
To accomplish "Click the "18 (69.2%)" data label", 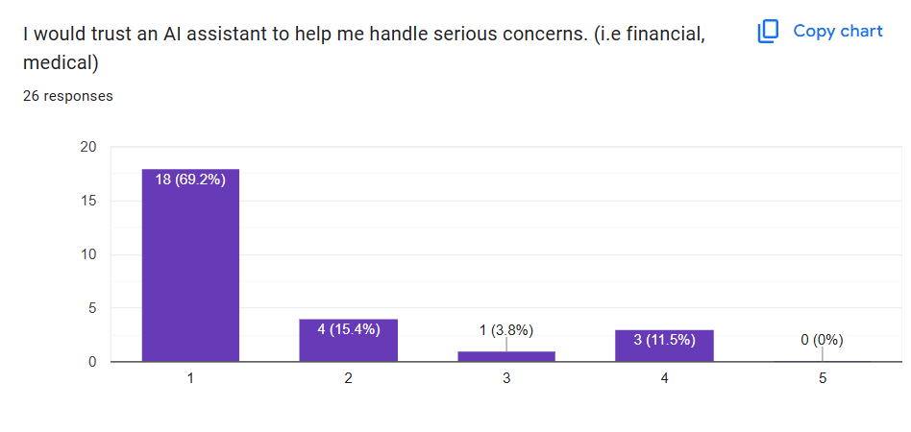I will coord(190,180).
